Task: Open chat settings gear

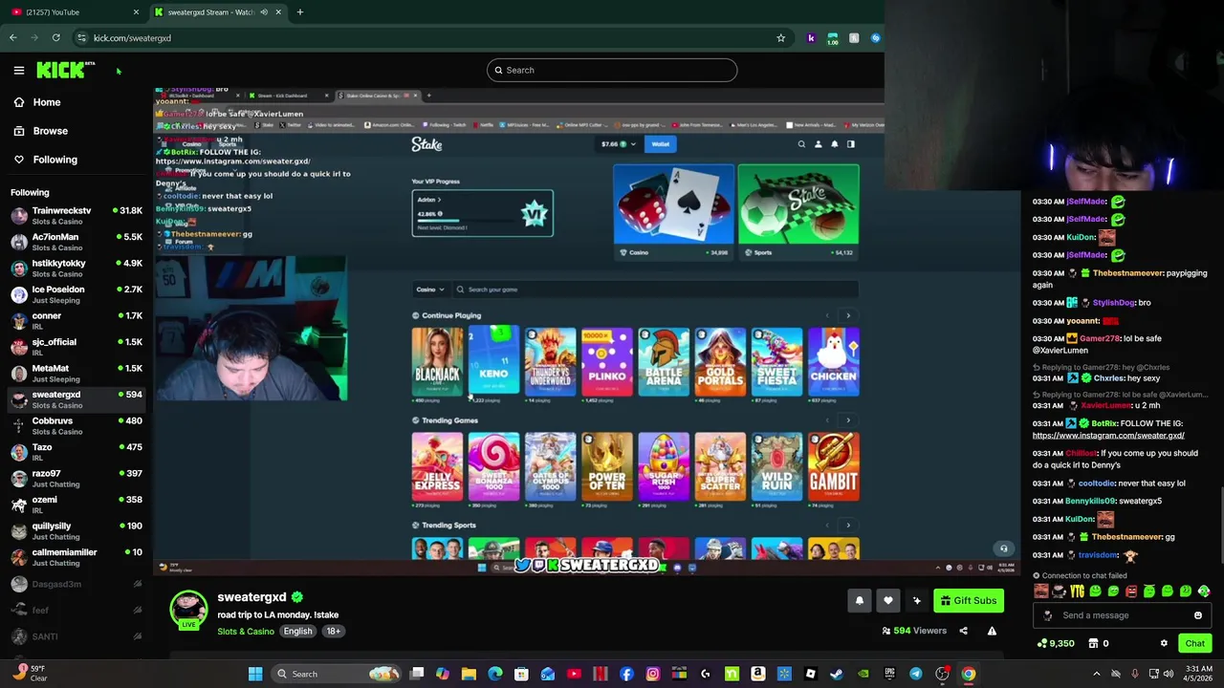Action: click(x=1164, y=643)
